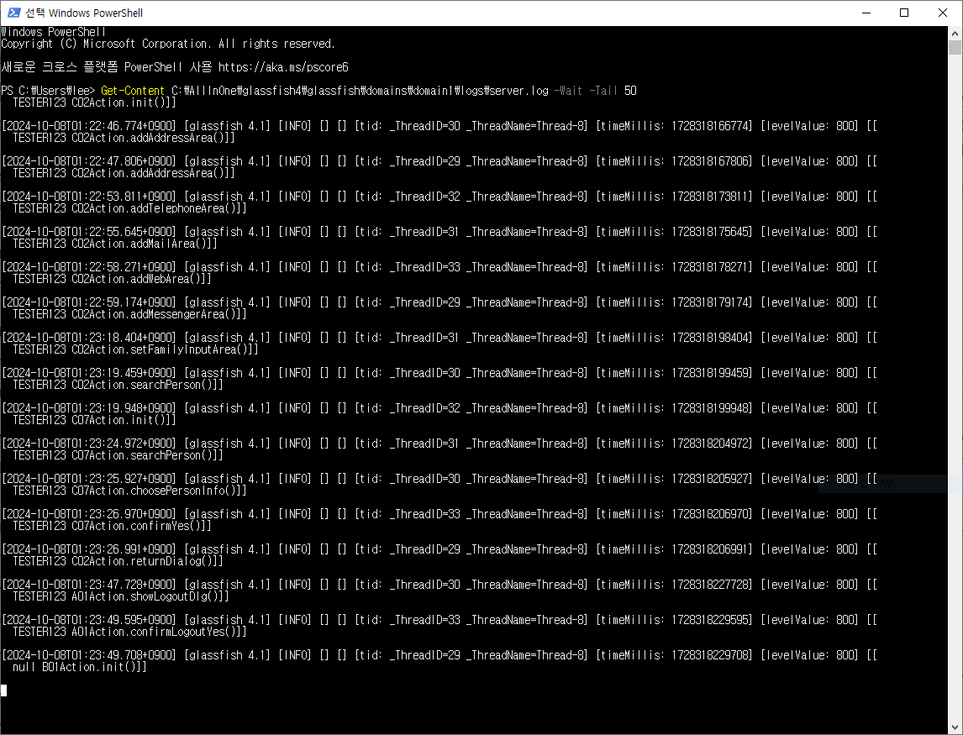
Task: Close the Windows PowerShell window
Action: 943,13
